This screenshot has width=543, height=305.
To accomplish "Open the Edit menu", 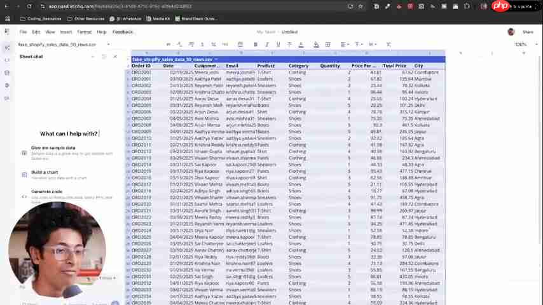I will 36,32.
